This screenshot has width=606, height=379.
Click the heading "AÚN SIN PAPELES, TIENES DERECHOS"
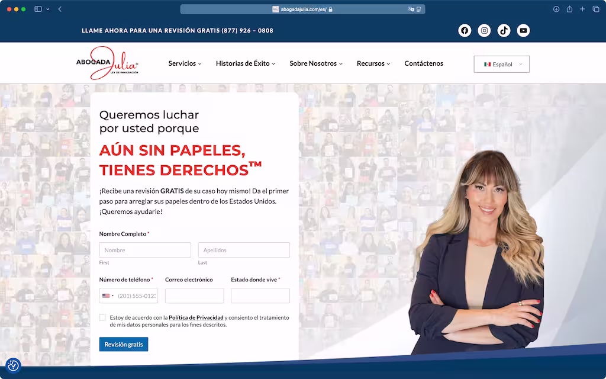point(180,160)
